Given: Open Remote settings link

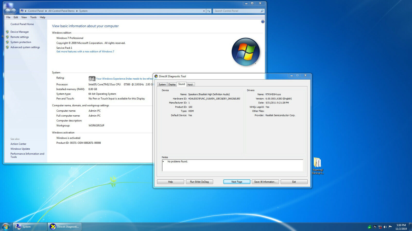Looking at the screenshot, I should (20, 37).
